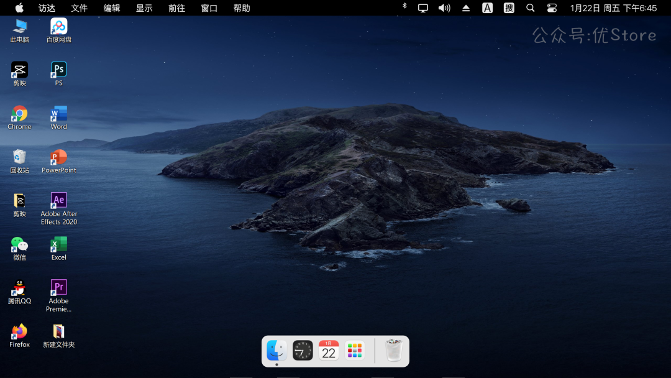671x378 pixels.
Task: Launch the Firefox desktop shortcut
Action: (x=19, y=335)
